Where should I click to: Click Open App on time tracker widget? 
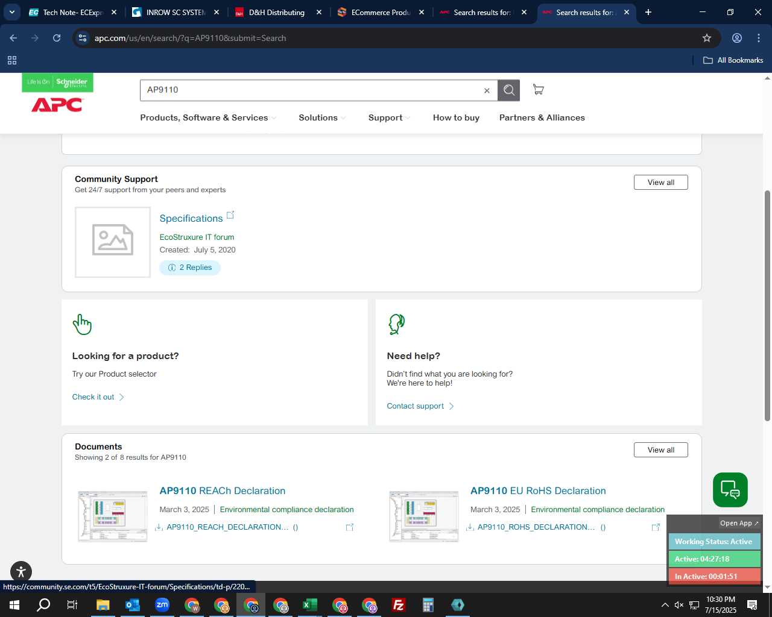[739, 523]
